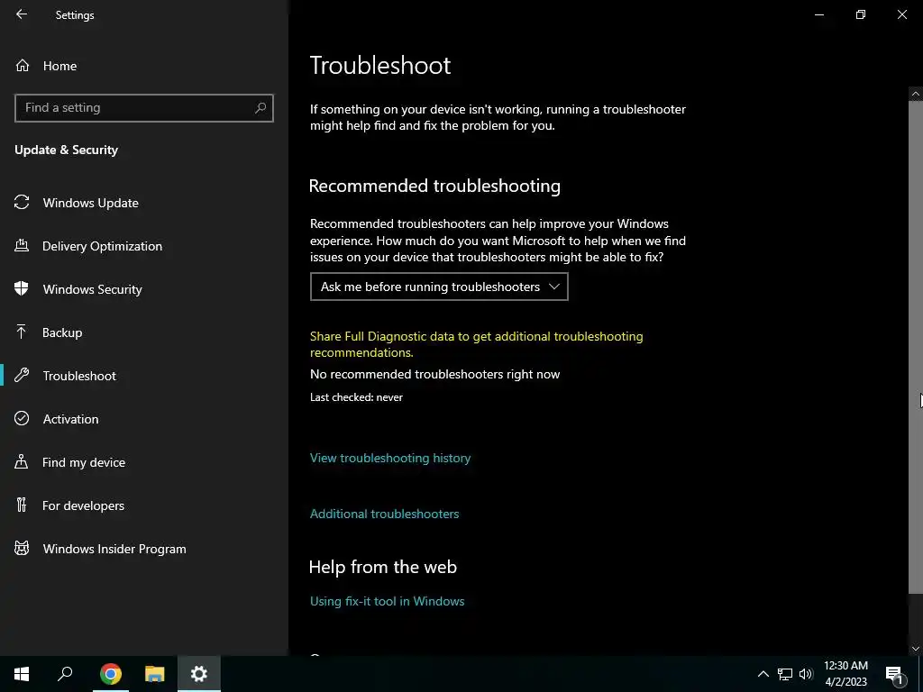Open View troubleshooting history link
The height and width of the screenshot is (692, 923).
(x=390, y=458)
